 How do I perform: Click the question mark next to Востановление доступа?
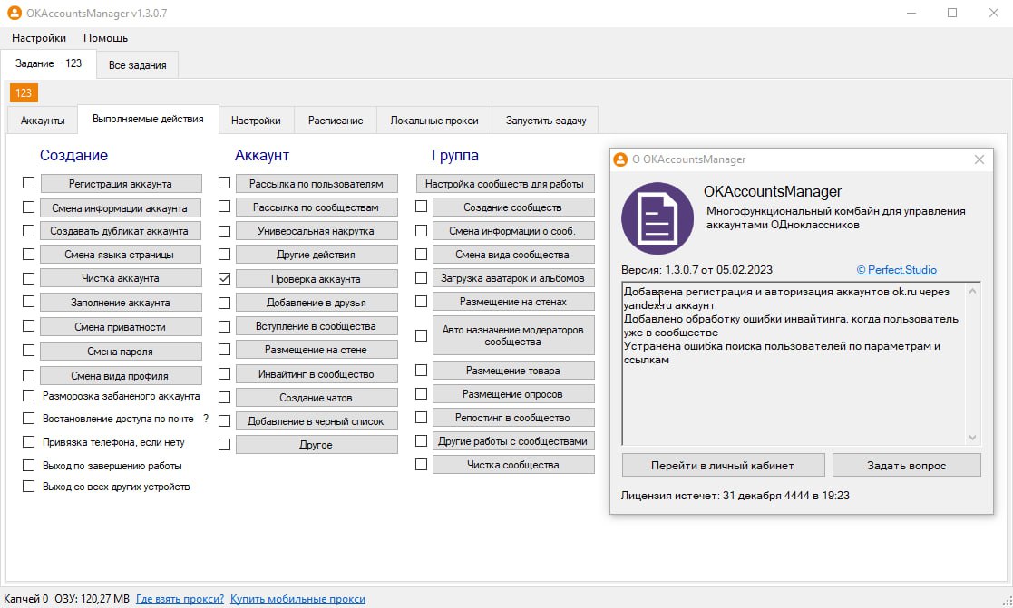coord(206,419)
